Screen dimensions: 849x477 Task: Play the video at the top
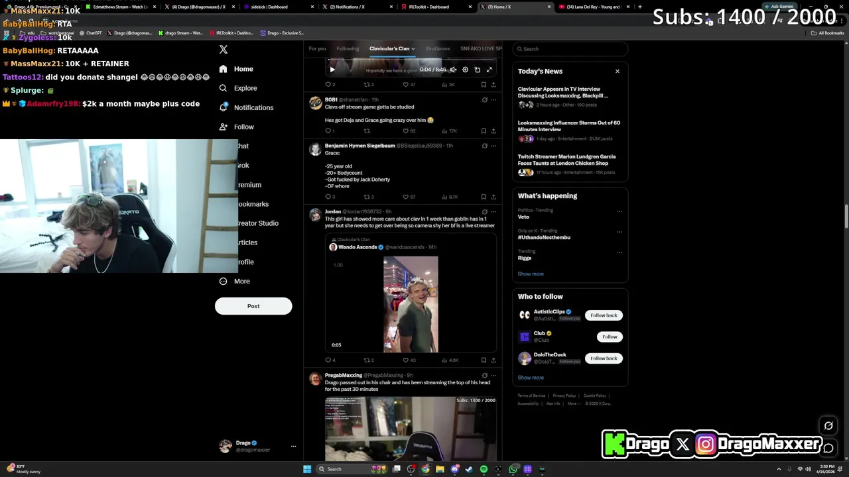(332, 70)
